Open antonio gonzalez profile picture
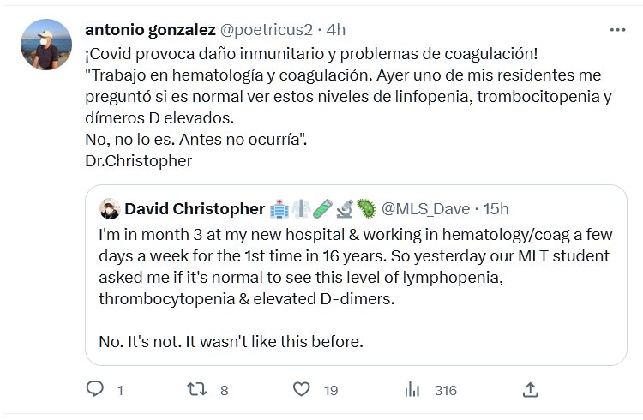The image size is (643, 420). click(45, 45)
